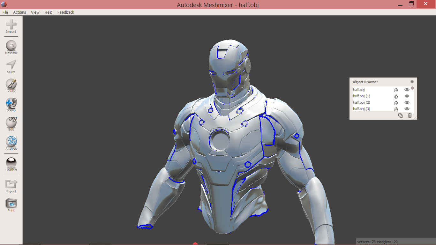Toggle target magnet for half.obj (1)
This screenshot has height=245, width=436.
[x=396, y=96]
